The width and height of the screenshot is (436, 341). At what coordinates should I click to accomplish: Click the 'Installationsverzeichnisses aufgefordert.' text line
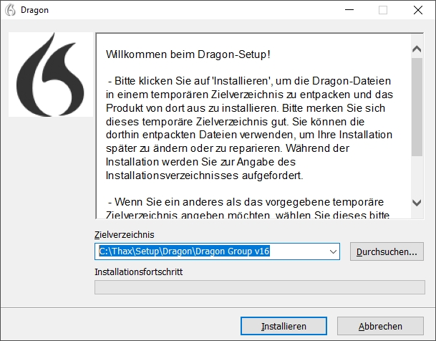pyautogui.click(x=204, y=176)
